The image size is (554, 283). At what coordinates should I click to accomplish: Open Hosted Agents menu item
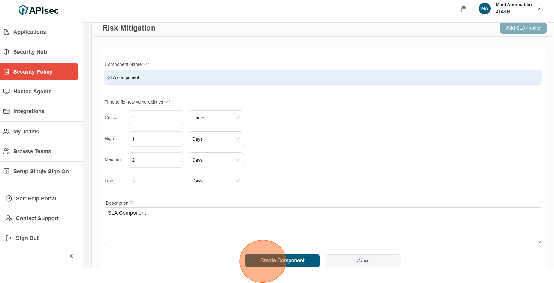pos(32,92)
